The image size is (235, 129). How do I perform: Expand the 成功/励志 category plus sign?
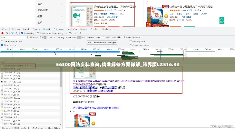pos(62,10)
